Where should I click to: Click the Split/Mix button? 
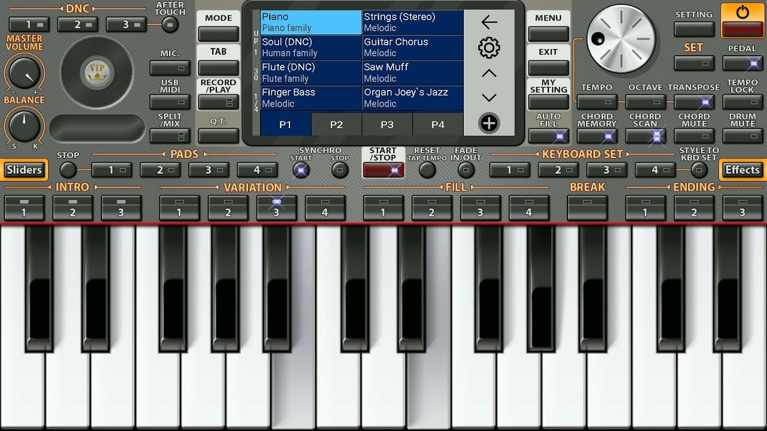click(170, 136)
